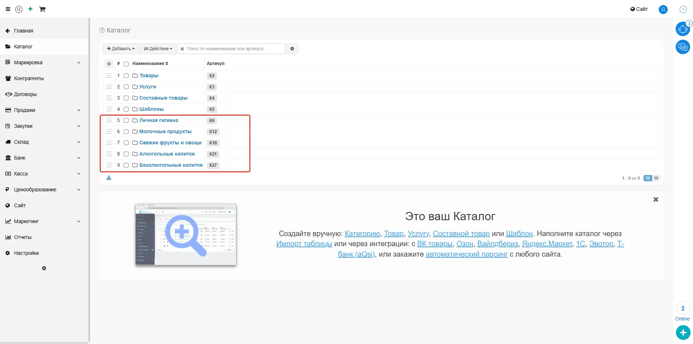Click the user profile avatar icon

pyautogui.click(x=663, y=9)
